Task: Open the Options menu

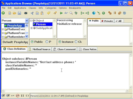Action: [x=63, y=8]
